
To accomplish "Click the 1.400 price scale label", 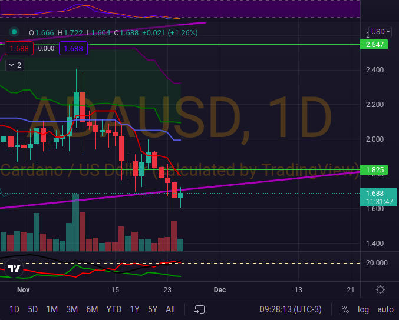I will 375,244.
